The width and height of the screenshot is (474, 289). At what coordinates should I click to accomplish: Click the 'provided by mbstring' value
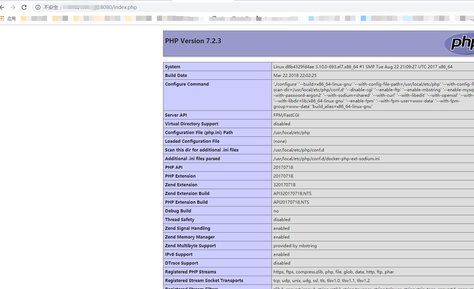tap(295, 246)
